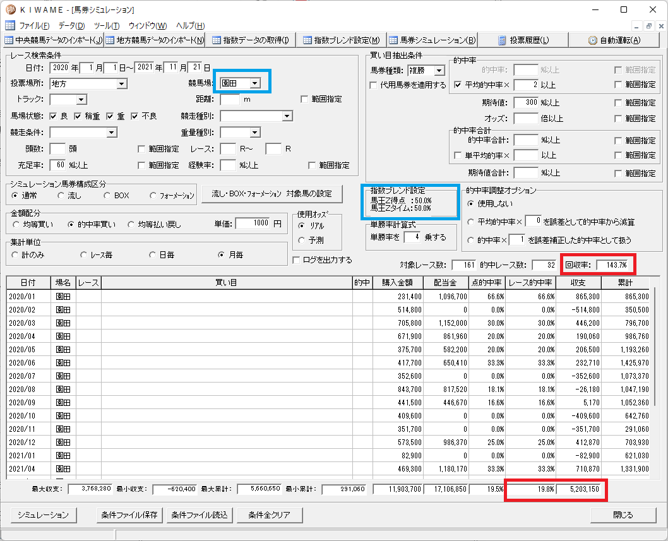This screenshot has height=541, width=668.
Task: Enable ログを出力する checkbox
Action: (296, 260)
